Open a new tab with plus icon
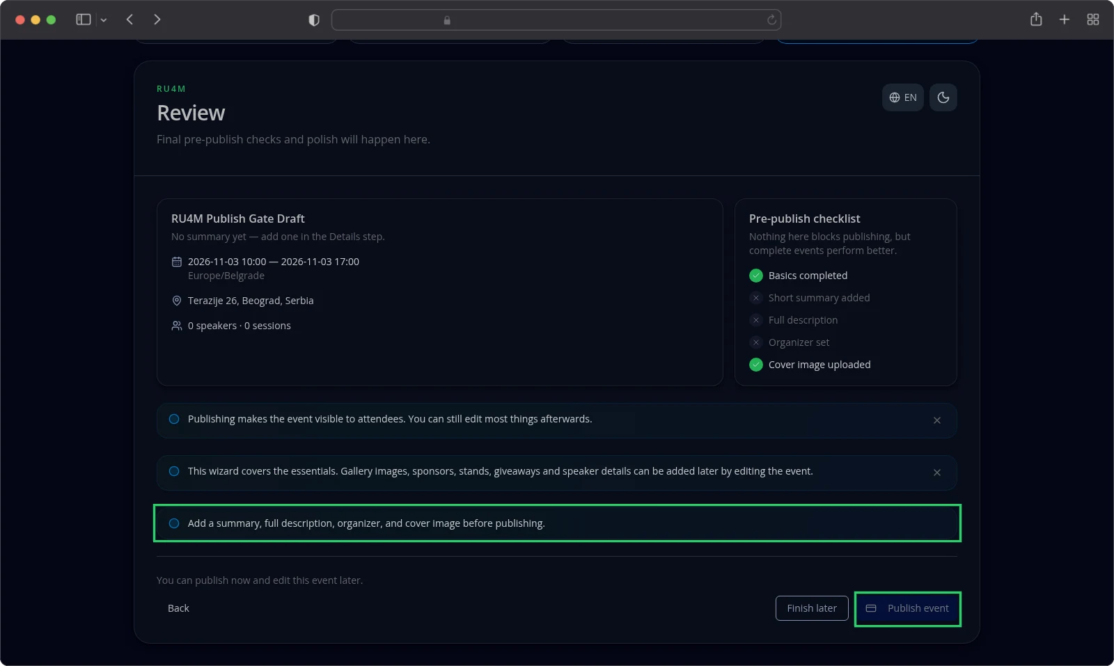The image size is (1114, 666). pos(1064,19)
